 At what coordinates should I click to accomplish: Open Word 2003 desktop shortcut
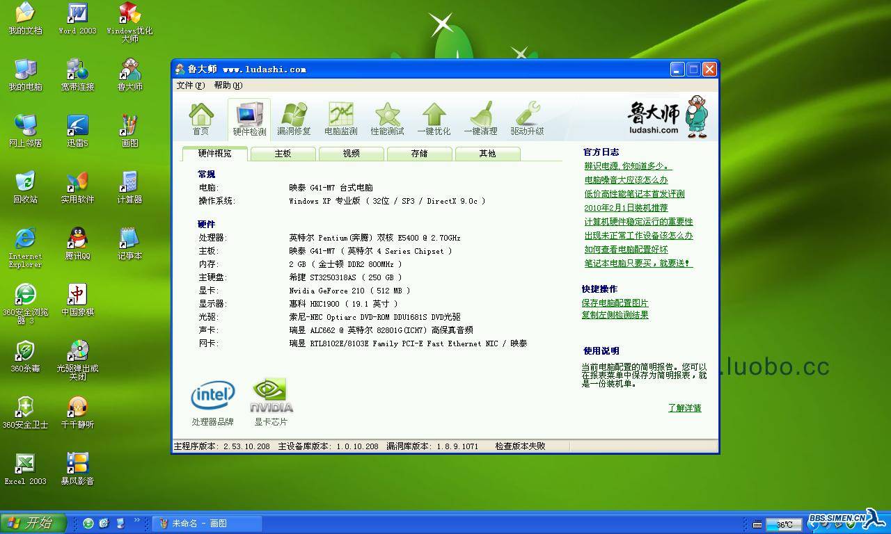77,19
